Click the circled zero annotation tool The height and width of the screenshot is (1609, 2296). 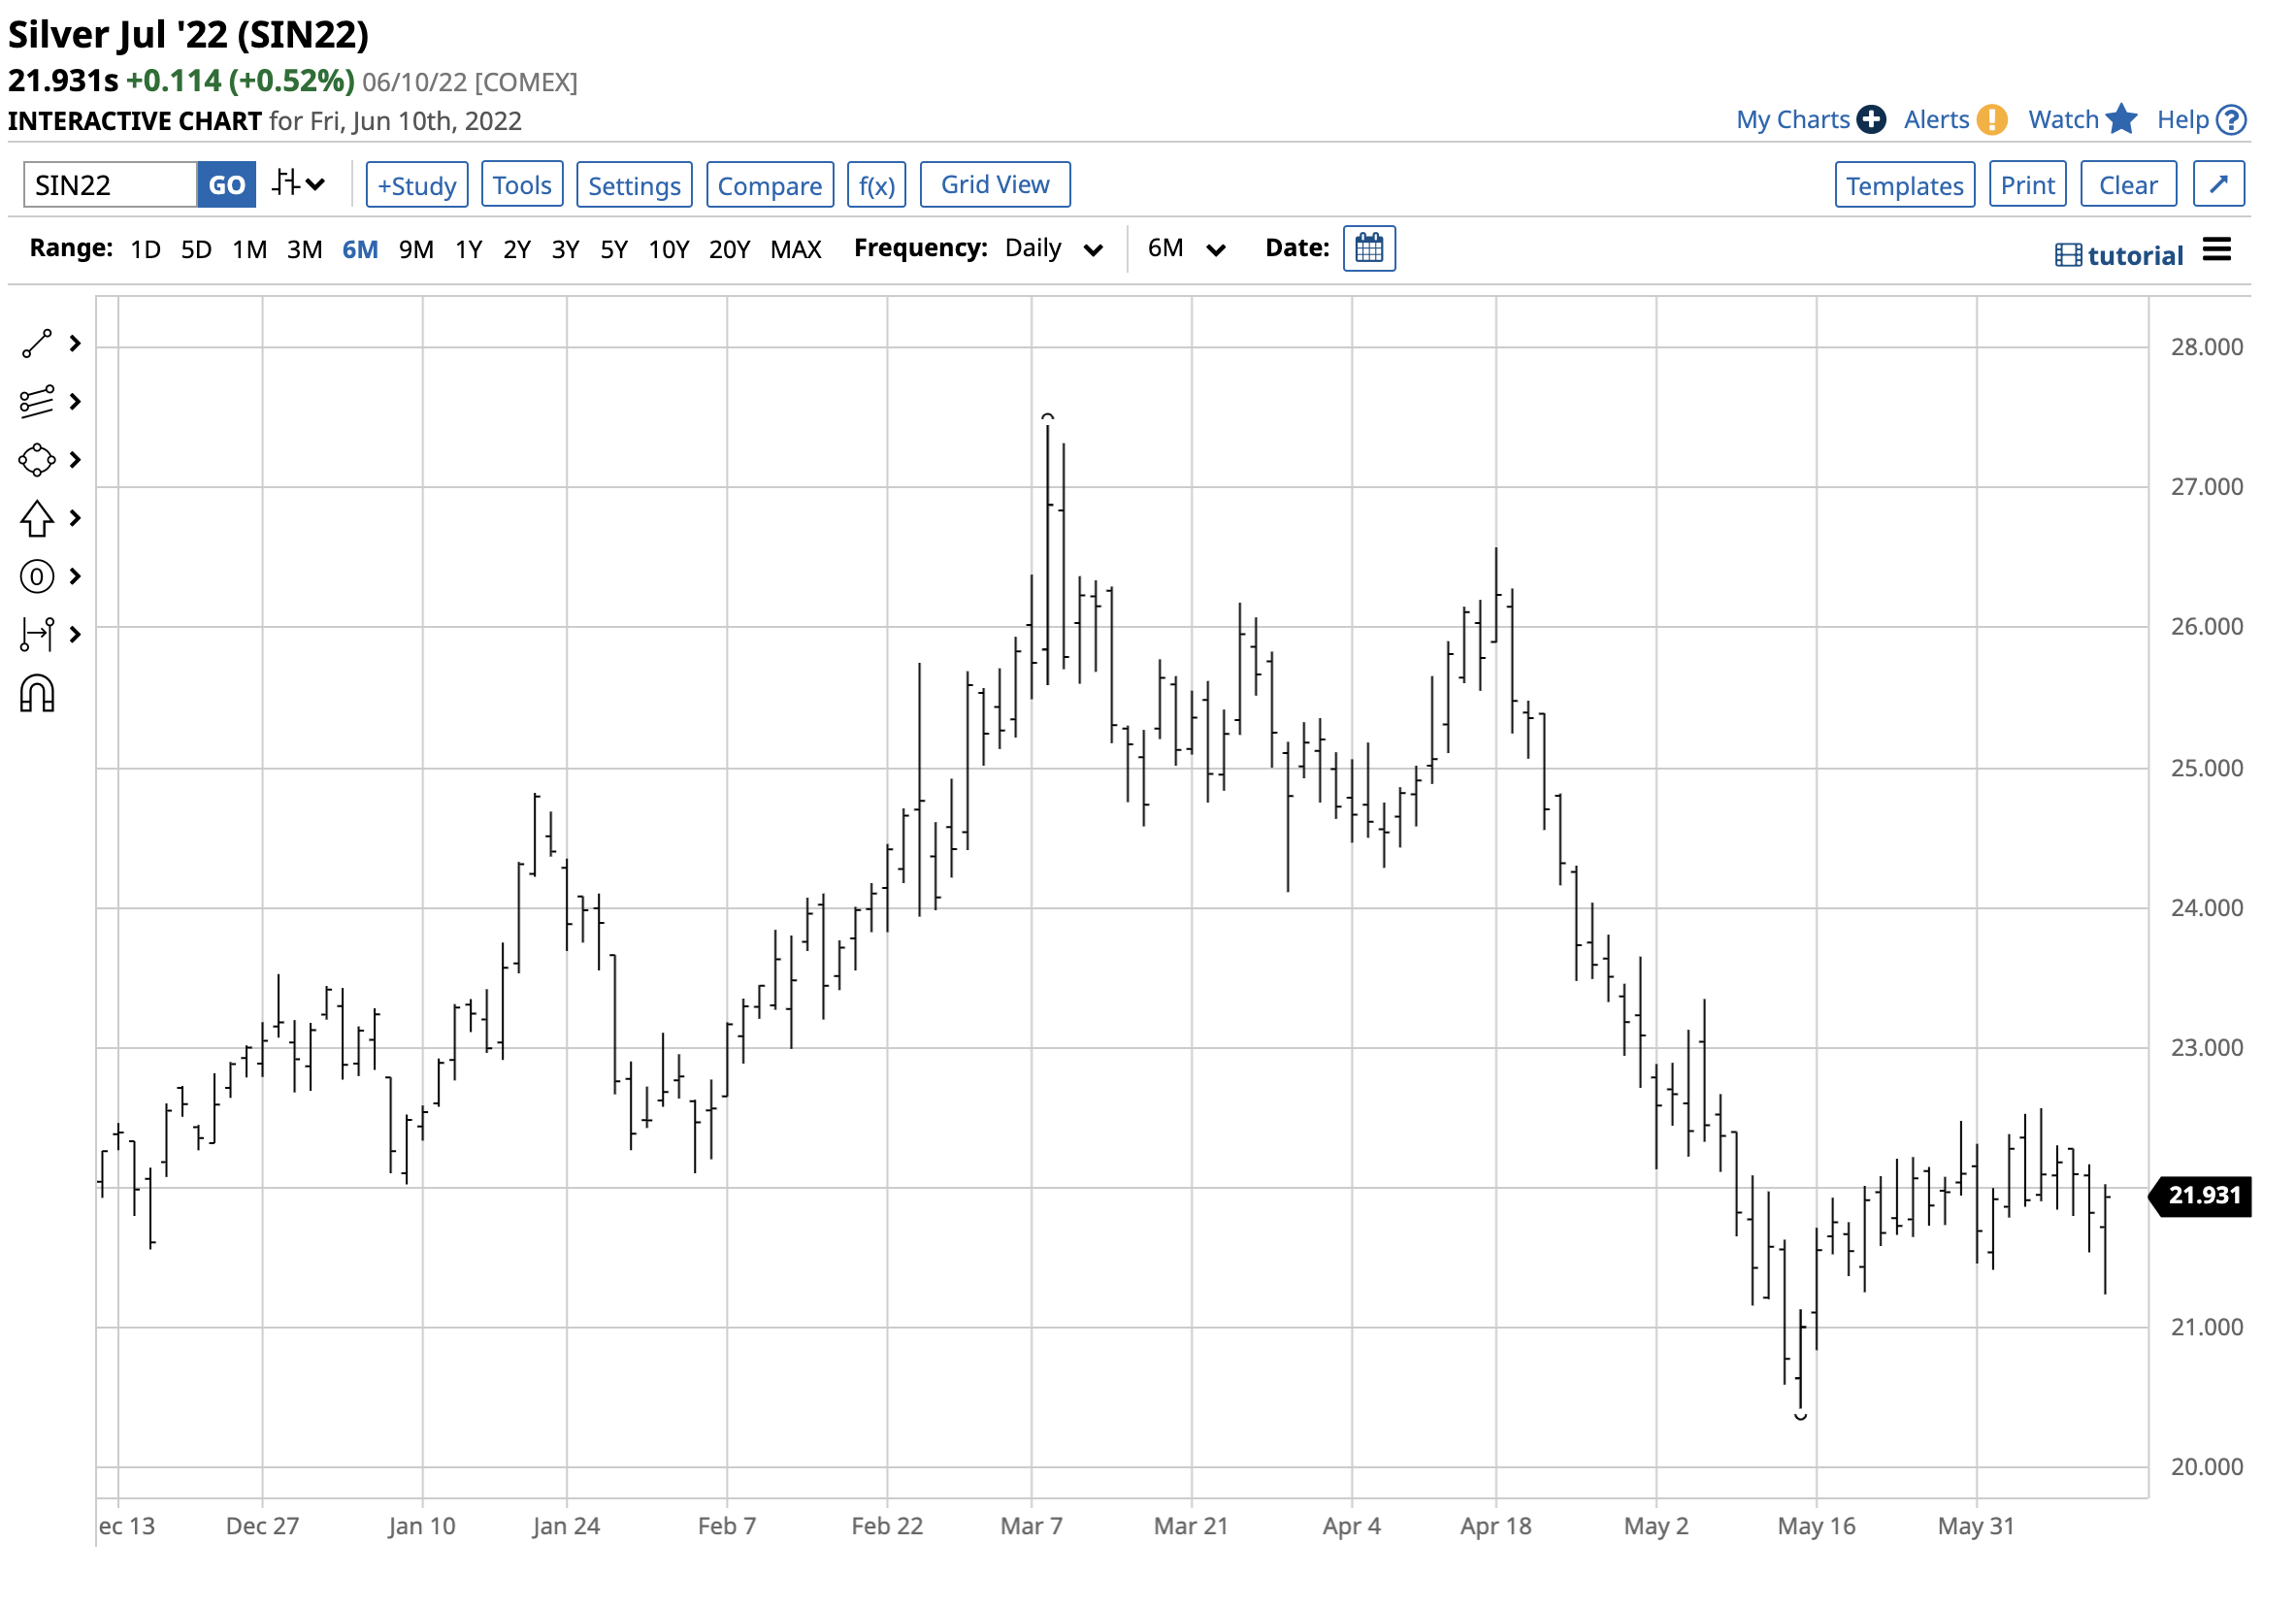click(x=37, y=577)
